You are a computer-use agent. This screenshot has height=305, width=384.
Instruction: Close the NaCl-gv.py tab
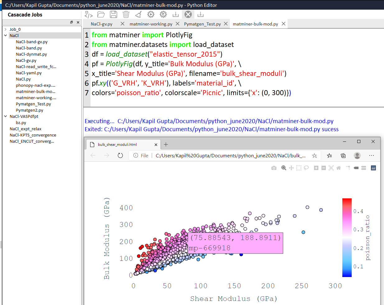123,24
